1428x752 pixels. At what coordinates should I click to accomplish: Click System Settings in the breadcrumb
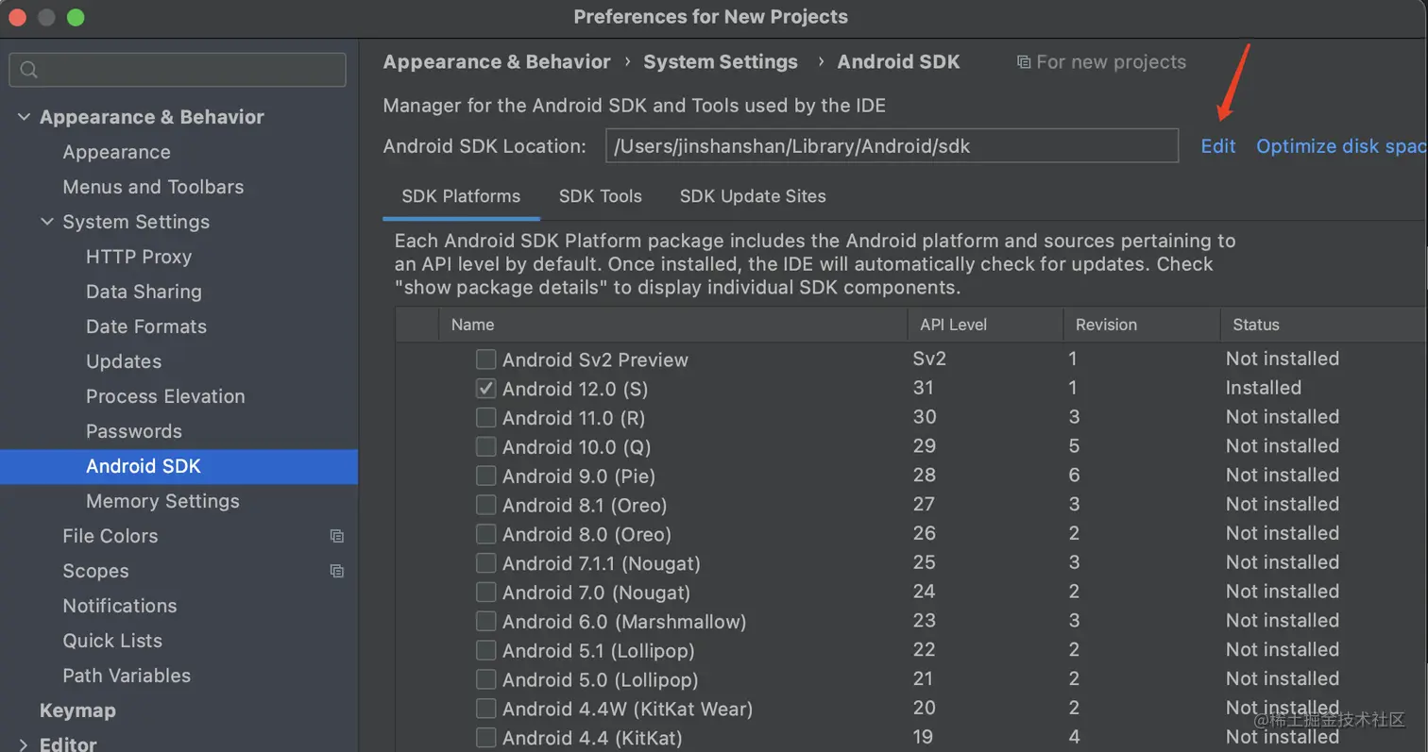721,62
